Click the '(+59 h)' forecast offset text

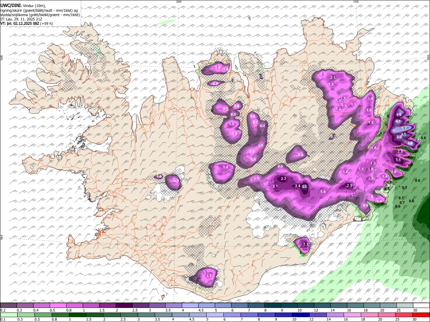pos(46,23)
